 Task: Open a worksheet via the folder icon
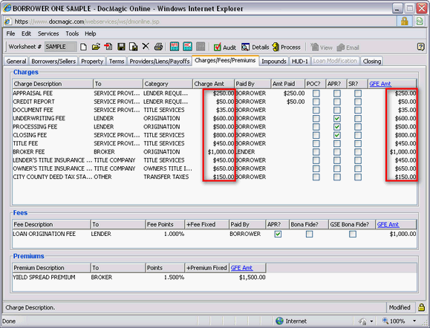click(96, 47)
